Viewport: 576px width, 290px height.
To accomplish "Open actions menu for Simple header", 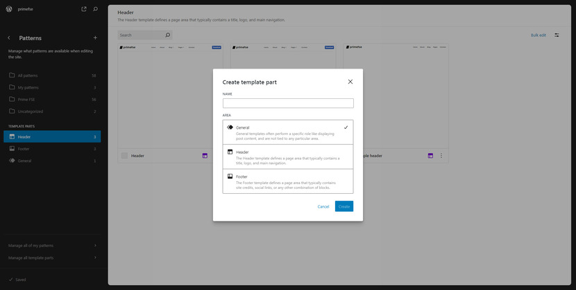I will pos(441,156).
